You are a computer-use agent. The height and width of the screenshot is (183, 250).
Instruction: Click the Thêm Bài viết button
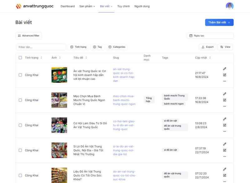tap(219, 22)
